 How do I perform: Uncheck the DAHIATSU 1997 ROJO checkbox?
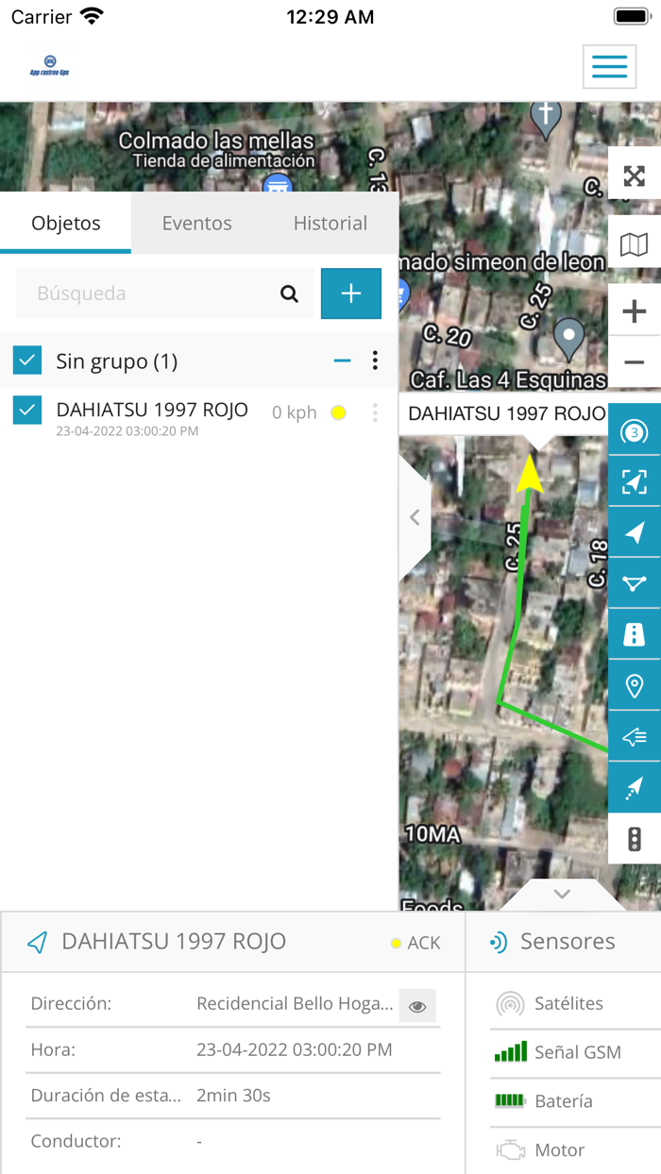click(x=27, y=410)
